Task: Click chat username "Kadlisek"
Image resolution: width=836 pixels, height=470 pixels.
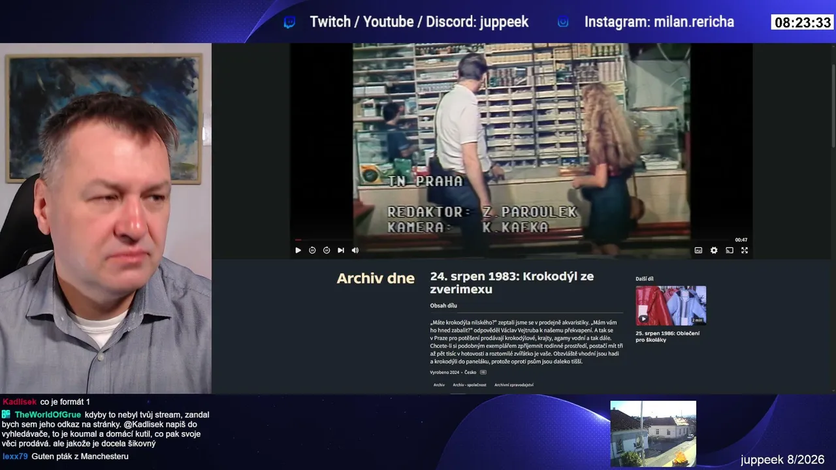Action: [20, 402]
